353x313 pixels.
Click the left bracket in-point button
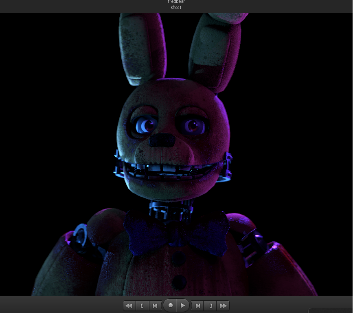tap(142, 306)
